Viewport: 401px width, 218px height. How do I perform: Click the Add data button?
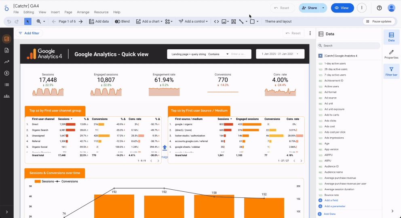click(99, 21)
